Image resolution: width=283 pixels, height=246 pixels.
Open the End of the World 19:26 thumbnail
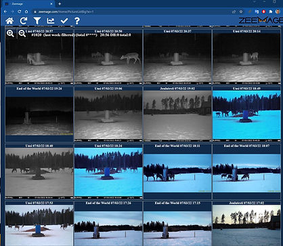[39, 116]
